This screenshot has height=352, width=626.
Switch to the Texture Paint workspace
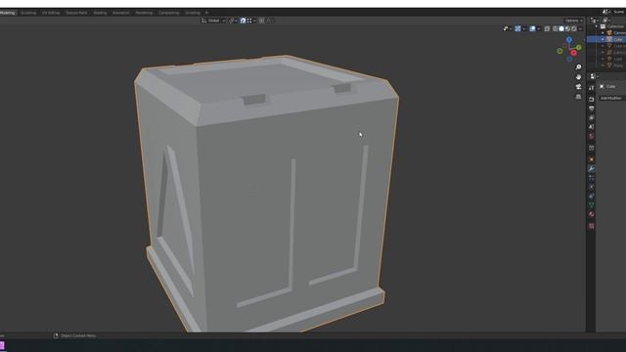point(76,13)
